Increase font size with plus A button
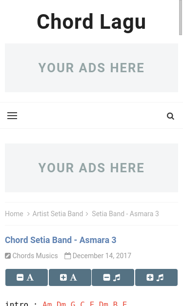 70,277
